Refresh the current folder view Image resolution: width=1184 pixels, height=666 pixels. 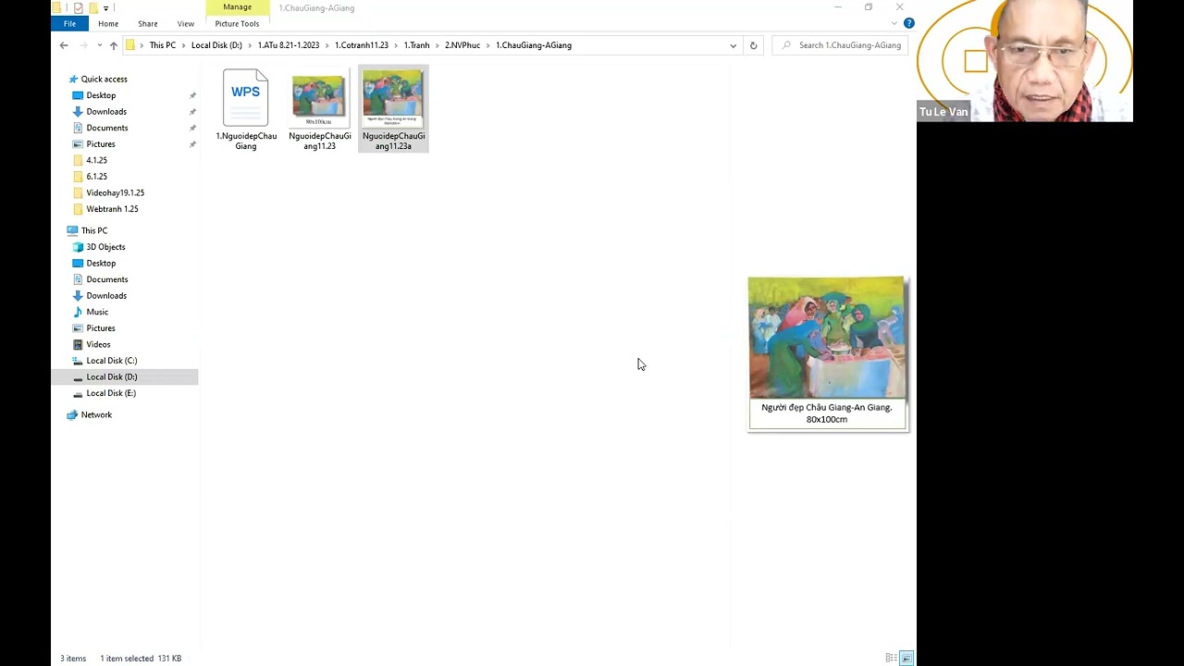753,45
